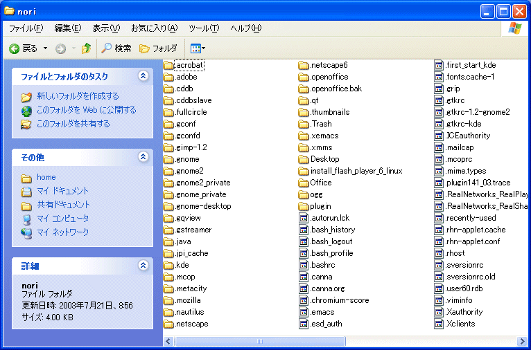The width and height of the screenshot is (531, 350).
Task: Open the ツール(T) menu
Action: point(204,28)
